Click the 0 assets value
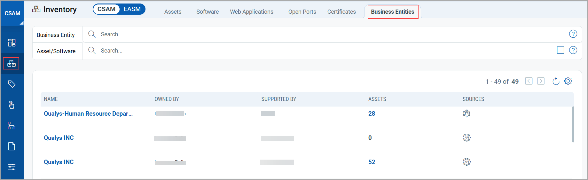Viewport: 588px width, 180px height. coord(370,138)
